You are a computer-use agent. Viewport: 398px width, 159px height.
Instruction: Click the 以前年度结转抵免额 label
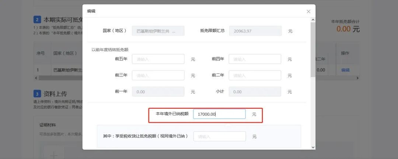point(110,50)
